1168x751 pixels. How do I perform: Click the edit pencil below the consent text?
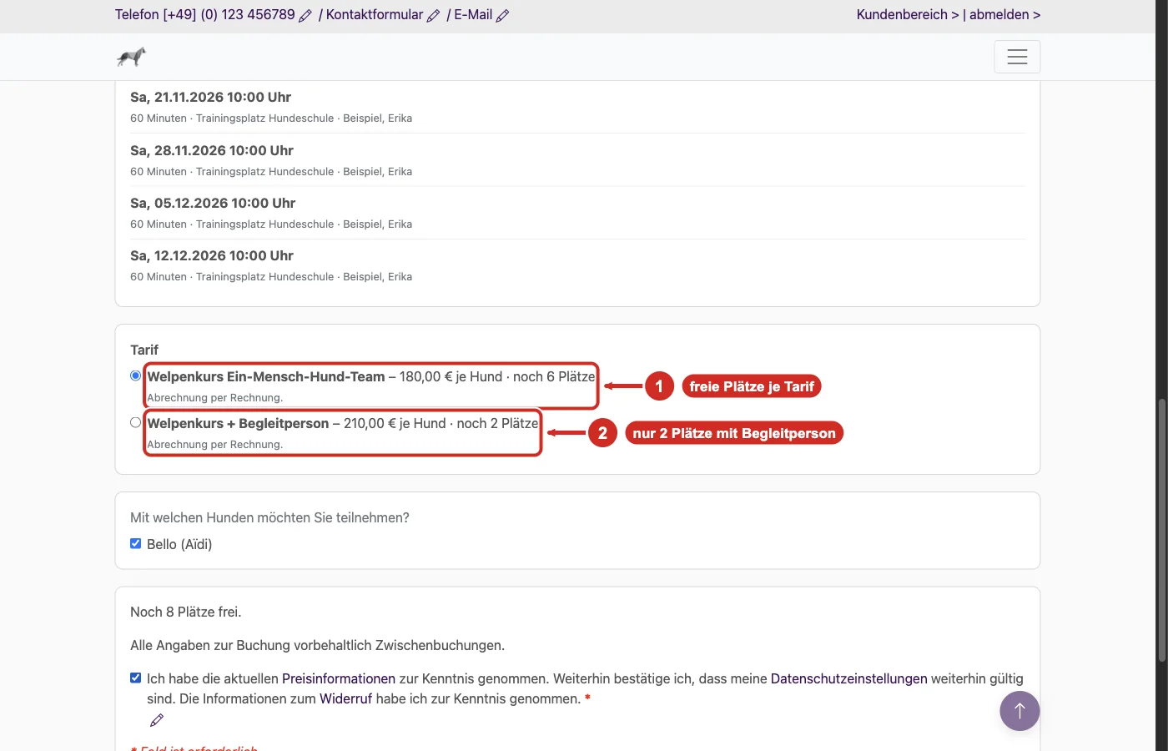(157, 720)
